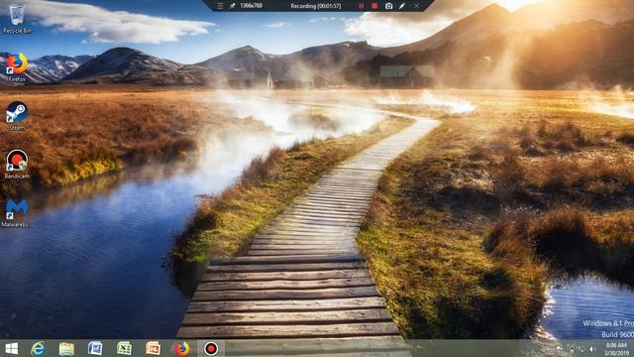Click the 1366x768 resolution label
Image resolution: width=634 pixels, height=357 pixels.
click(x=251, y=6)
